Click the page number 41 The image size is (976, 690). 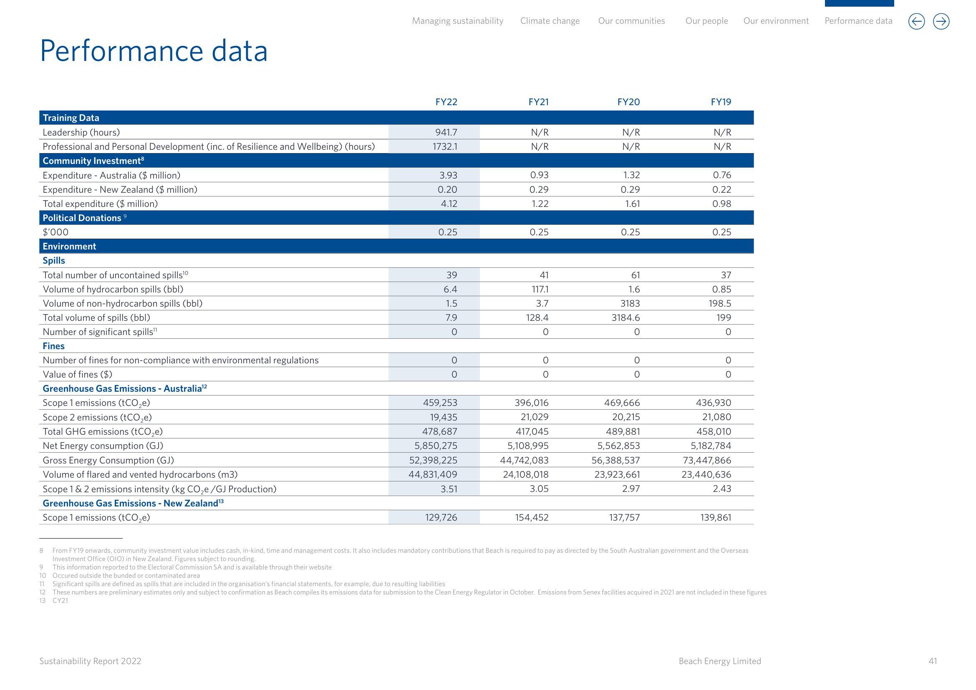933,661
